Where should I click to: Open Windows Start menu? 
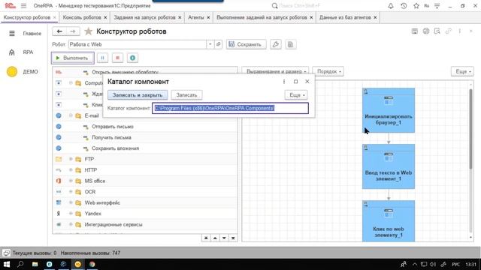coord(7,264)
